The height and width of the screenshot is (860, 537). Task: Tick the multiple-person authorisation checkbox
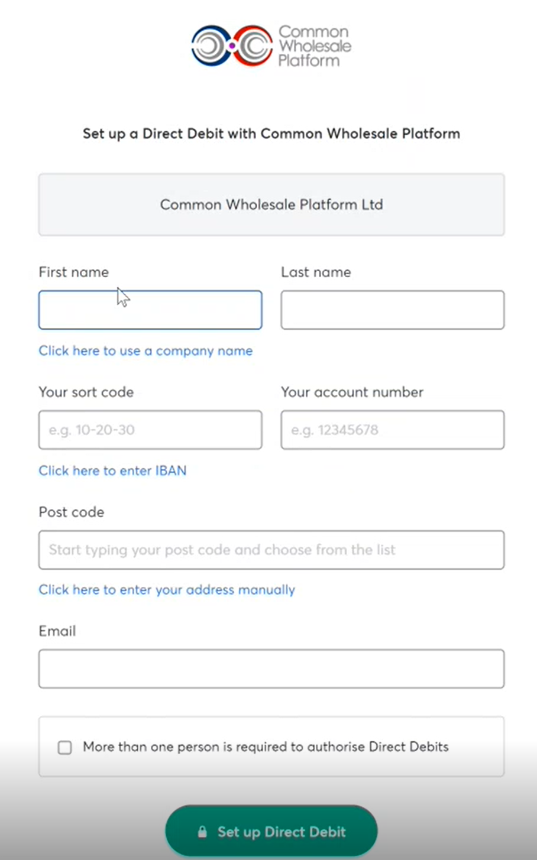point(65,748)
